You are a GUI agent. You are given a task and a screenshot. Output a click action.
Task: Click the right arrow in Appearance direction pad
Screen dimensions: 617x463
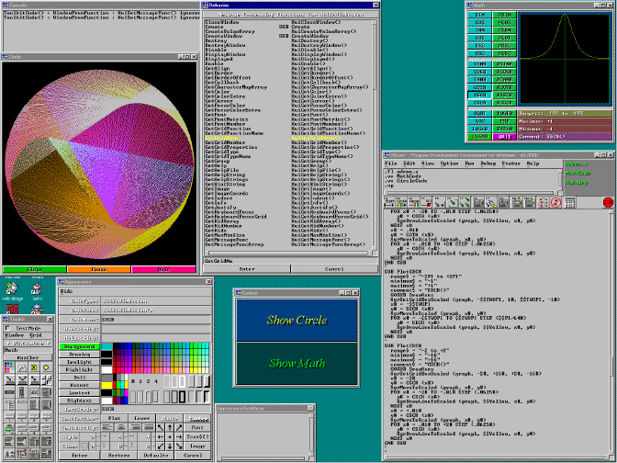(179, 437)
